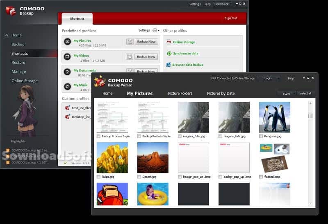Click the test_inc_files custom profile icon
The width and height of the screenshot is (328, 224).
pyautogui.click(x=67, y=108)
